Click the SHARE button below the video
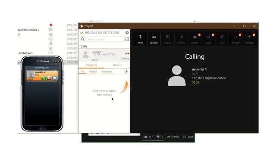Screen dimensions: 276x155 [x=173, y=137]
